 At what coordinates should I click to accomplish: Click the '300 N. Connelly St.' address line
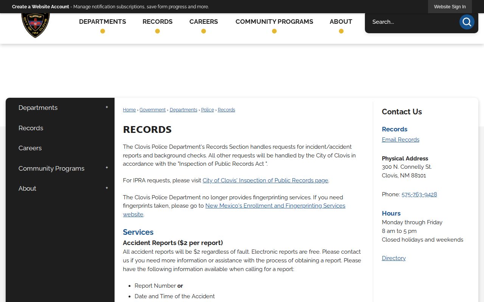point(406,167)
